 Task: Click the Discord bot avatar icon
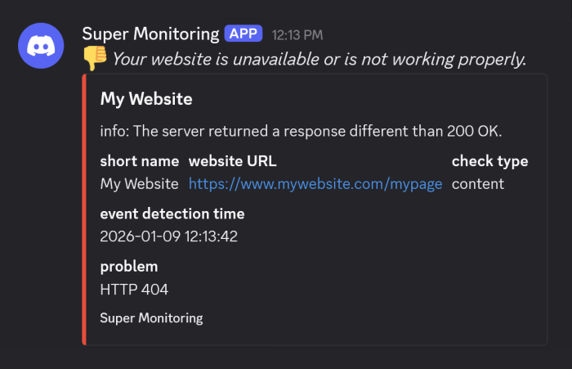coord(41,47)
